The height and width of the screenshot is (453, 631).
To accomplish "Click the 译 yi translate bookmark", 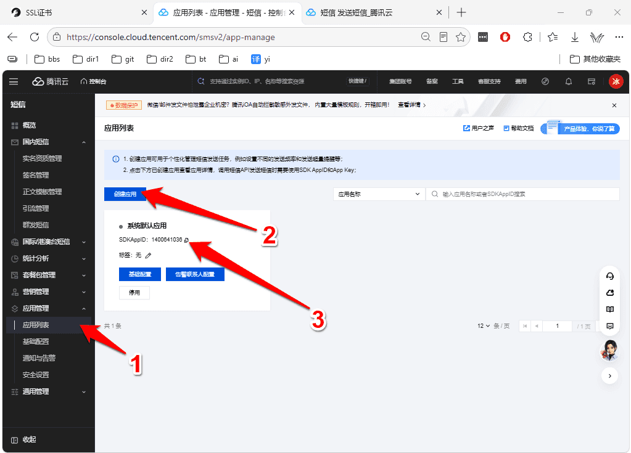I will click(260, 60).
